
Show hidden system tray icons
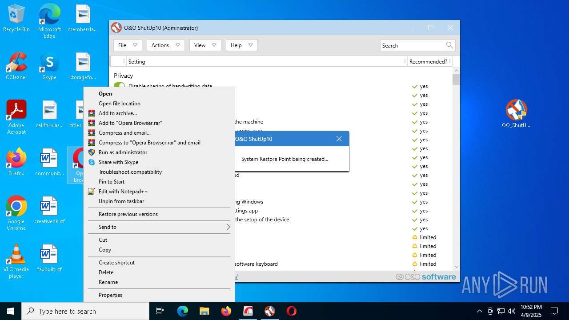click(479, 311)
